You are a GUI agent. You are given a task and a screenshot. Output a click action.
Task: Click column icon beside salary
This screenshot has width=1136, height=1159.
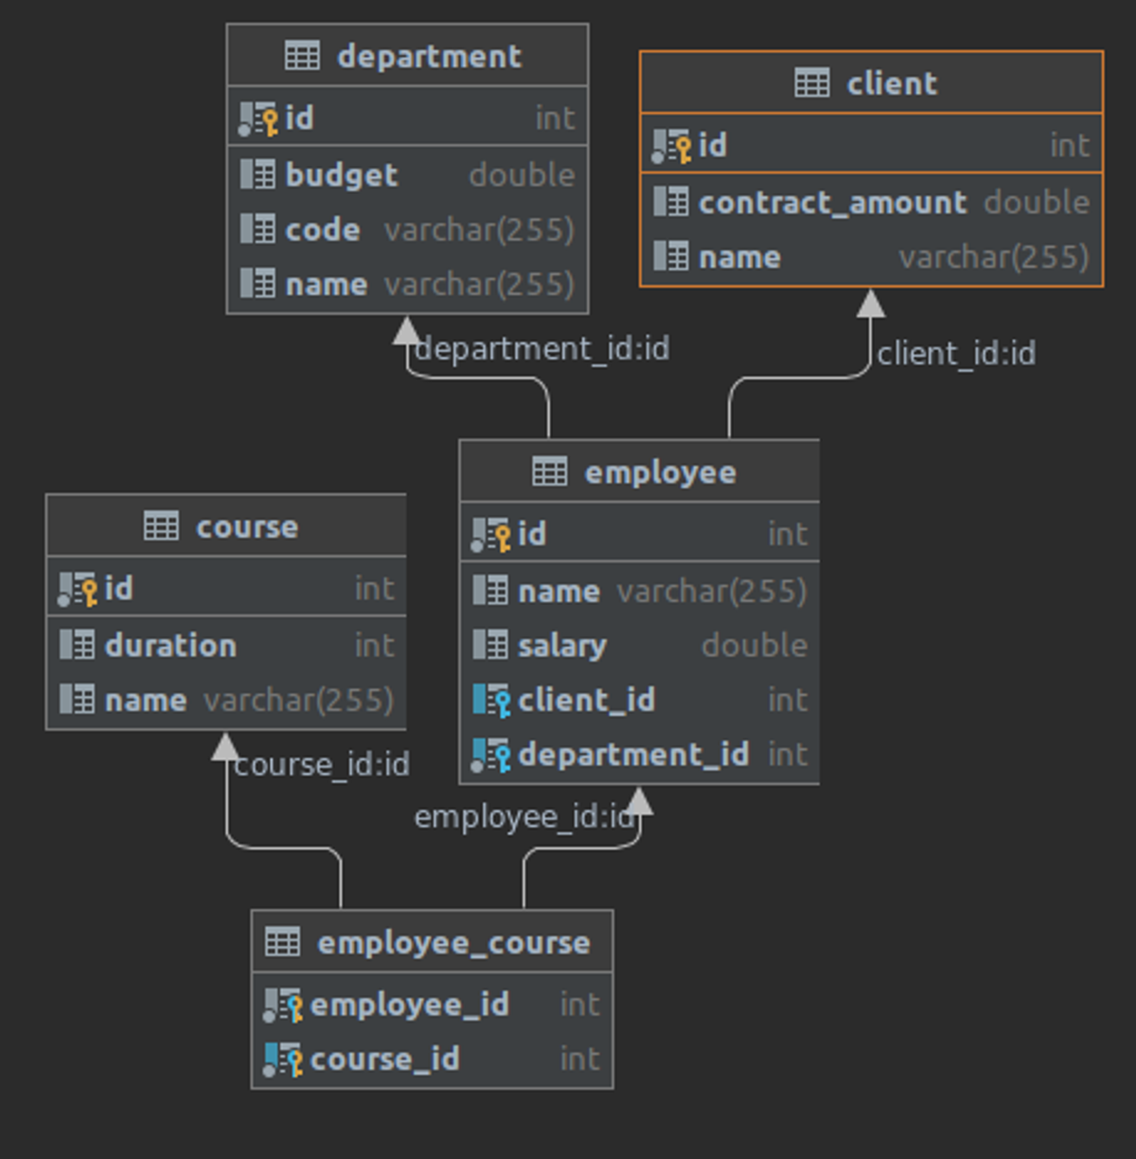click(x=490, y=645)
